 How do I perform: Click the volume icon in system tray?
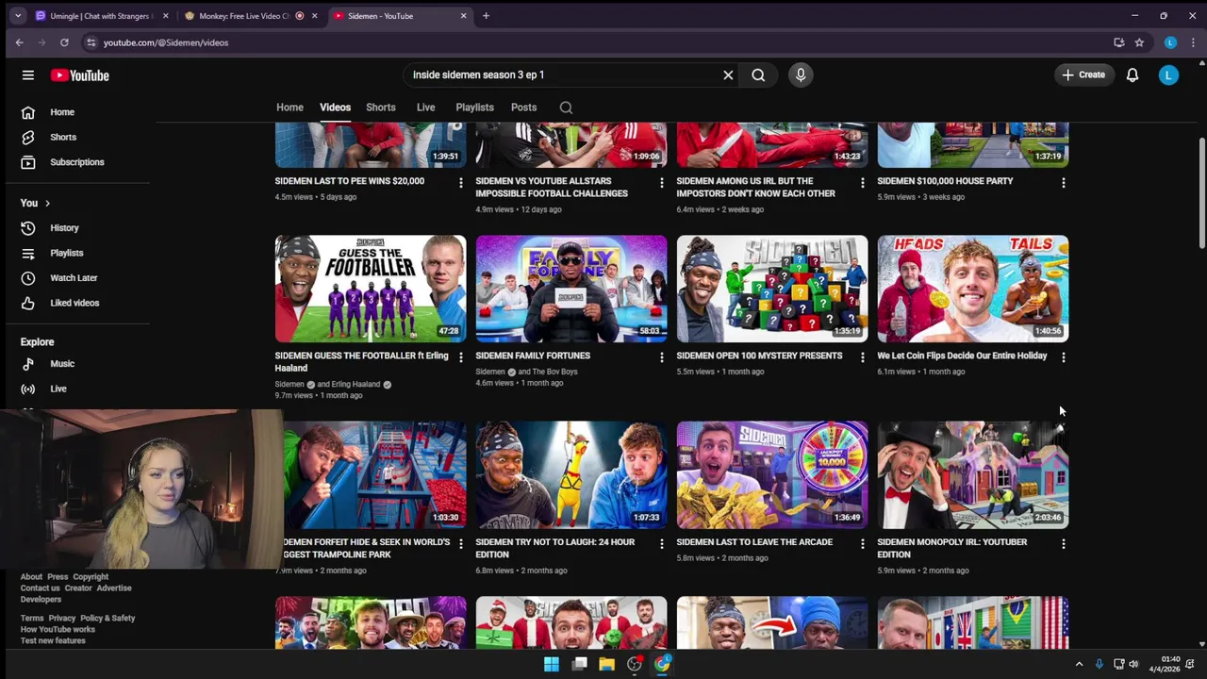pyautogui.click(x=1133, y=664)
